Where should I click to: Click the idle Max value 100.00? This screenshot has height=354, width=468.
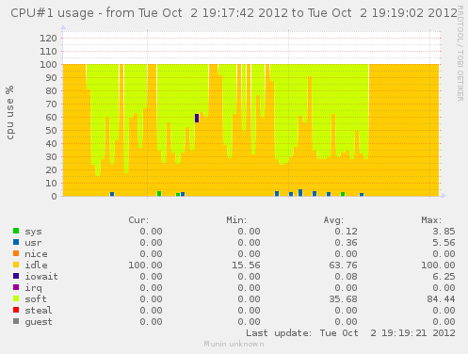(x=438, y=265)
